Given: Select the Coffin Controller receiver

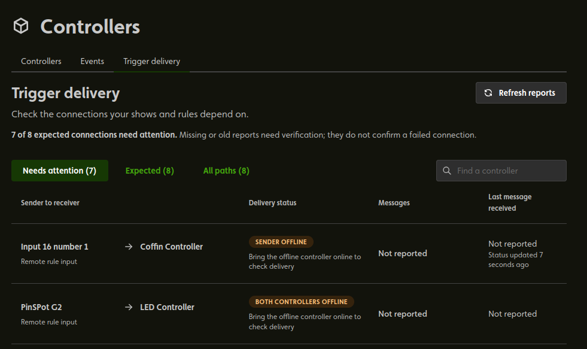Looking at the screenshot, I should pyautogui.click(x=172, y=247).
